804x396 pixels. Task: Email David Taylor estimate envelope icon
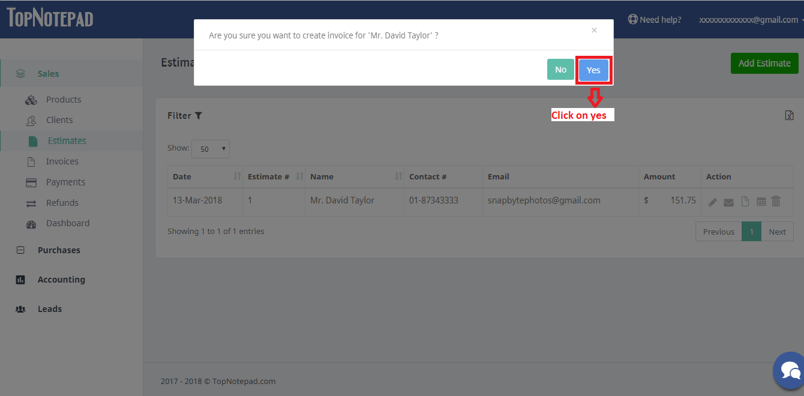728,202
